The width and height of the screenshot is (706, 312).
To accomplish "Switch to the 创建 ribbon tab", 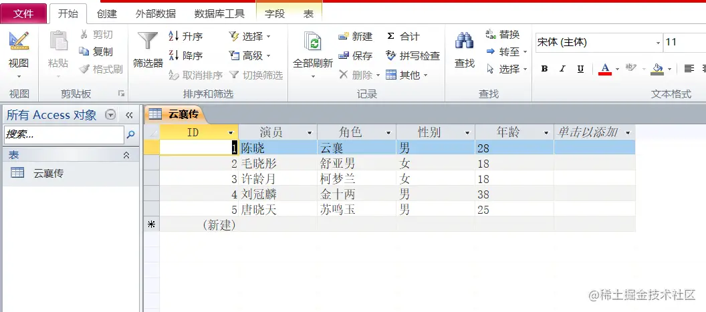I will 107,14.
